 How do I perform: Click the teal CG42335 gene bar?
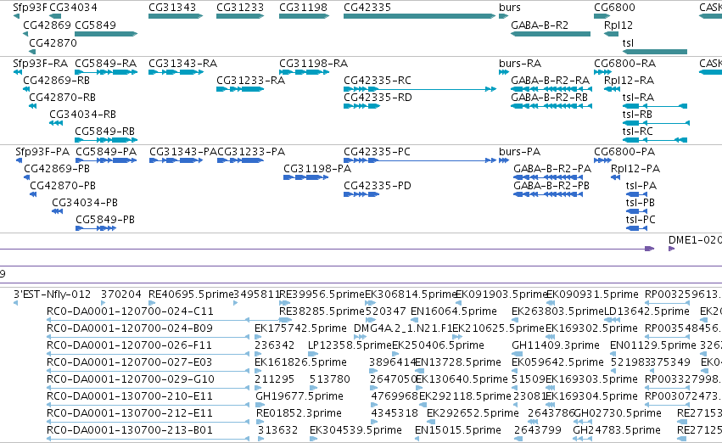point(419,16)
